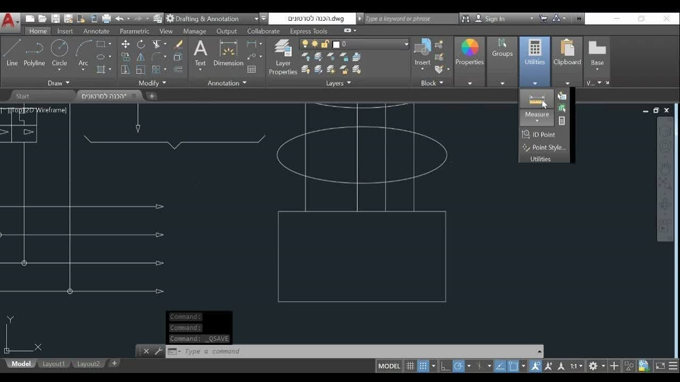
Task: Activate the Stretch tool
Action: click(125, 70)
